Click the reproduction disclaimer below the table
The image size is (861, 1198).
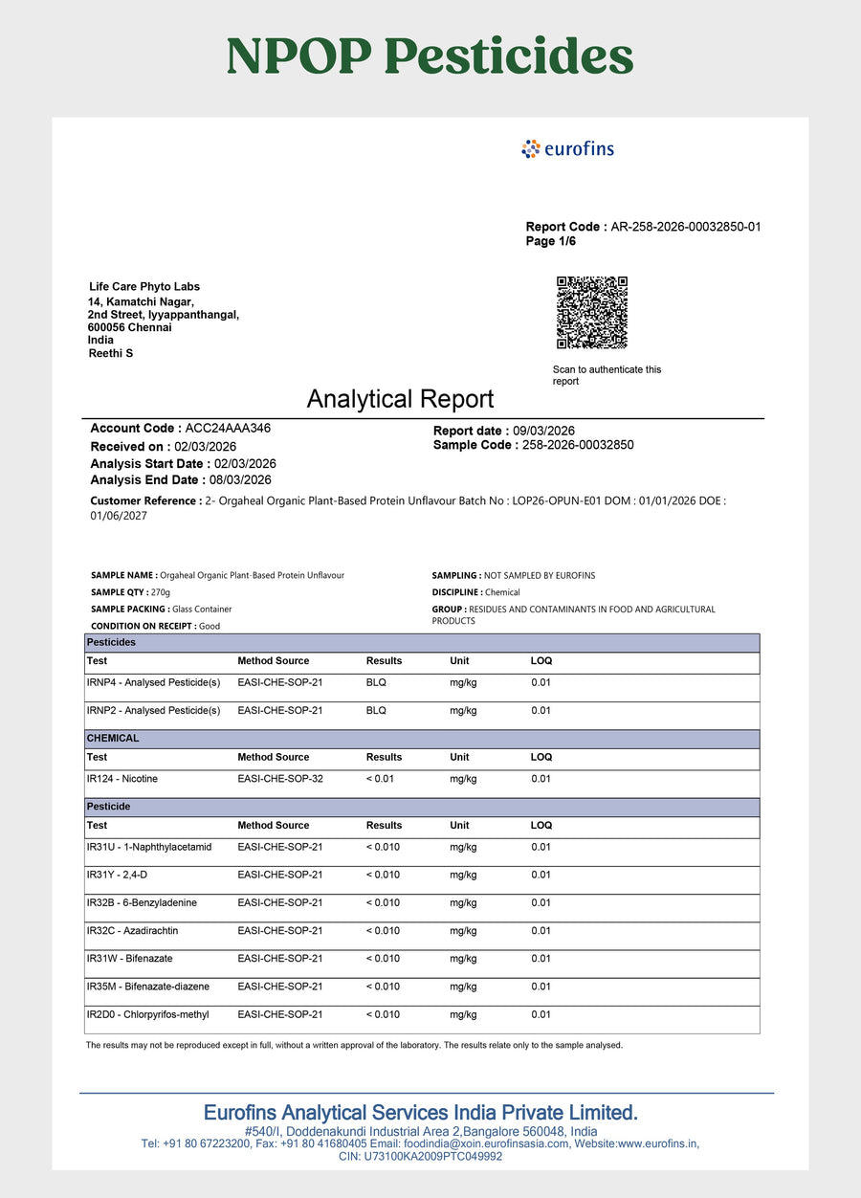click(354, 1045)
